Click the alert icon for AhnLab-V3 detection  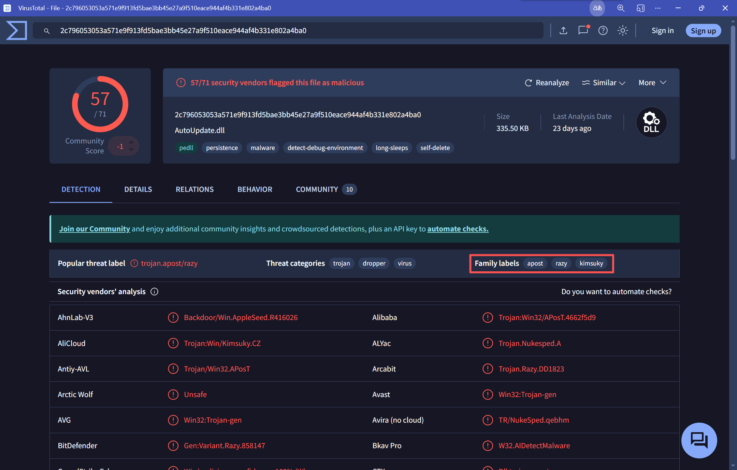[173, 318]
